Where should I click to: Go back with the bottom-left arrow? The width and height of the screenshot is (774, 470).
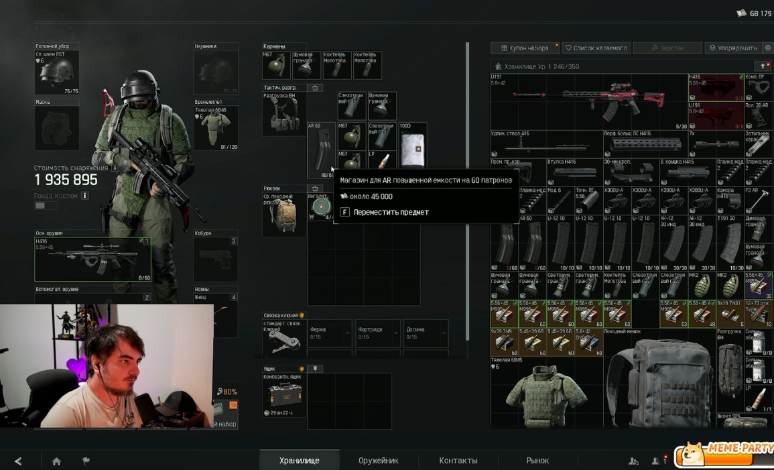(18, 461)
